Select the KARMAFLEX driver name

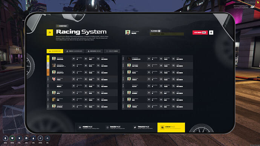point(136,59)
